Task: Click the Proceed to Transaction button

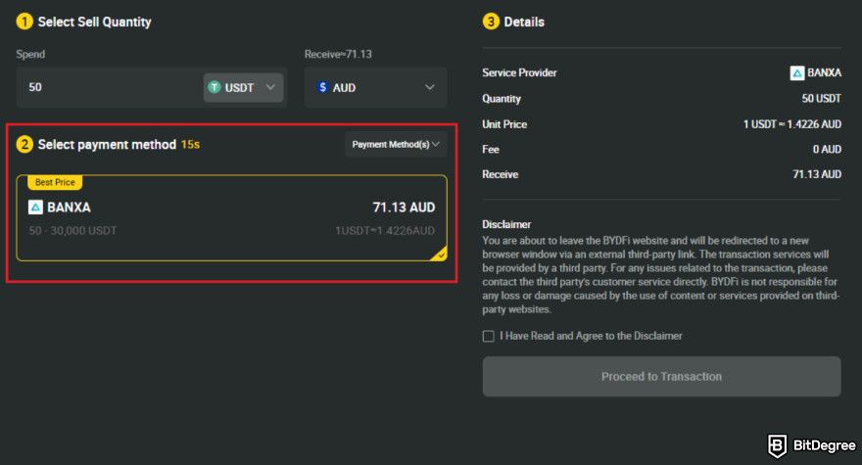Action: click(x=661, y=377)
